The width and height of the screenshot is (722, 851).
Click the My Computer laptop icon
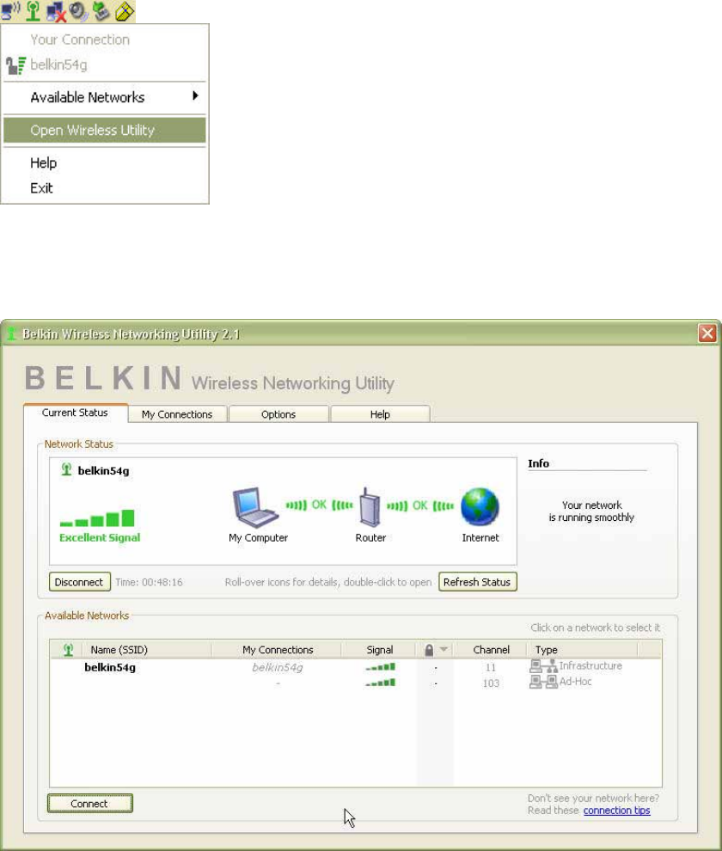click(x=254, y=507)
